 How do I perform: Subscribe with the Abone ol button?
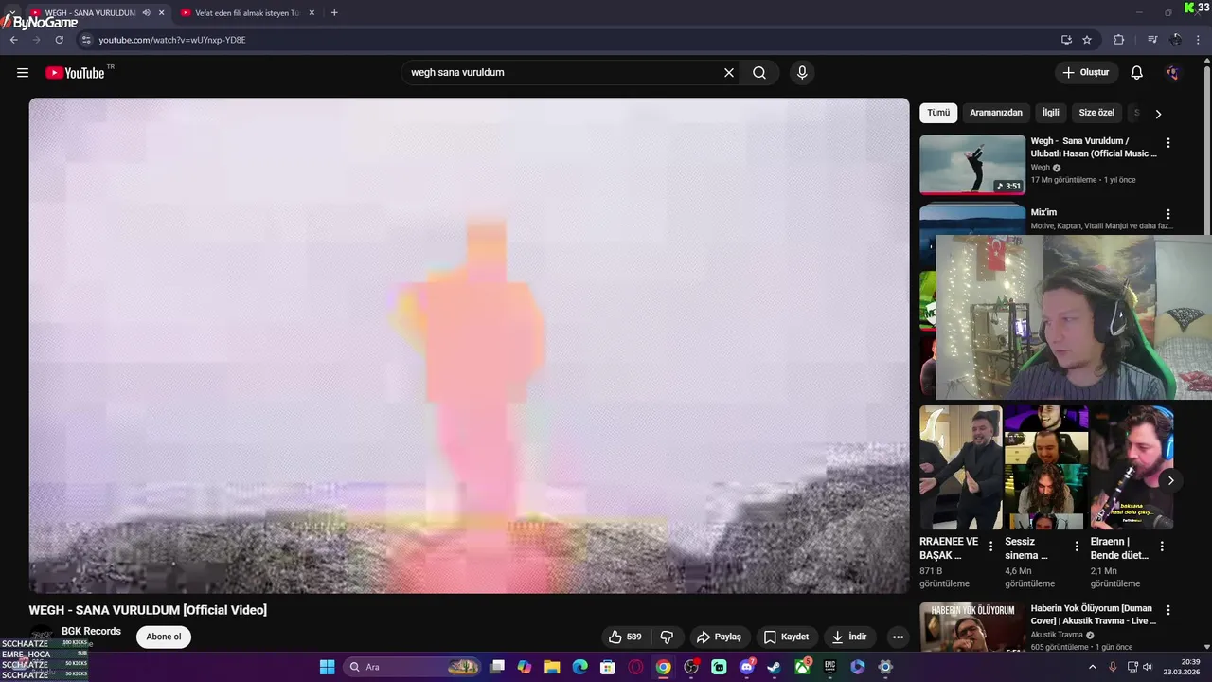(x=164, y=637)
